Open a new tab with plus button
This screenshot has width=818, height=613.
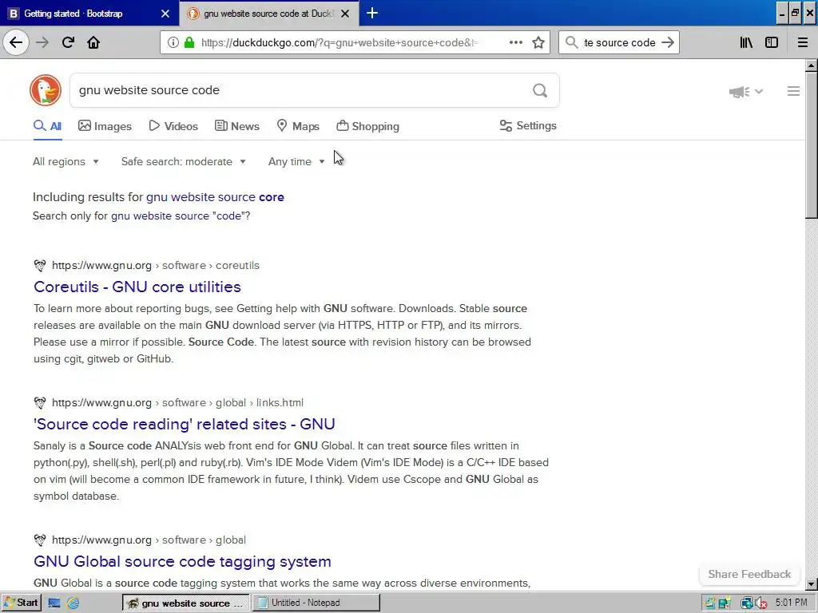point(372,13)
